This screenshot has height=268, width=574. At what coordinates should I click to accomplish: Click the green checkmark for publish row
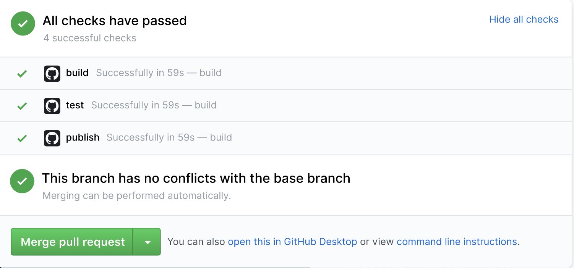pos(22,138)
